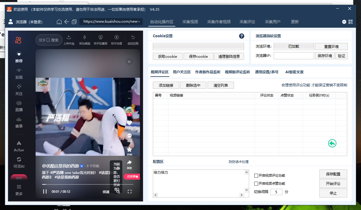Open the 发现 discover section
This screenshot has width=361, height=210.
tap(19, 74)
